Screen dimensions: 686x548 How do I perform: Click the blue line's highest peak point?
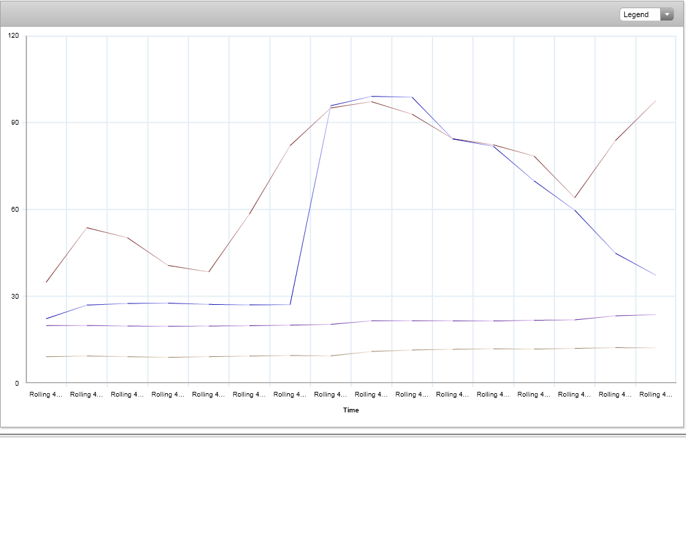click(x=371, y=97)
